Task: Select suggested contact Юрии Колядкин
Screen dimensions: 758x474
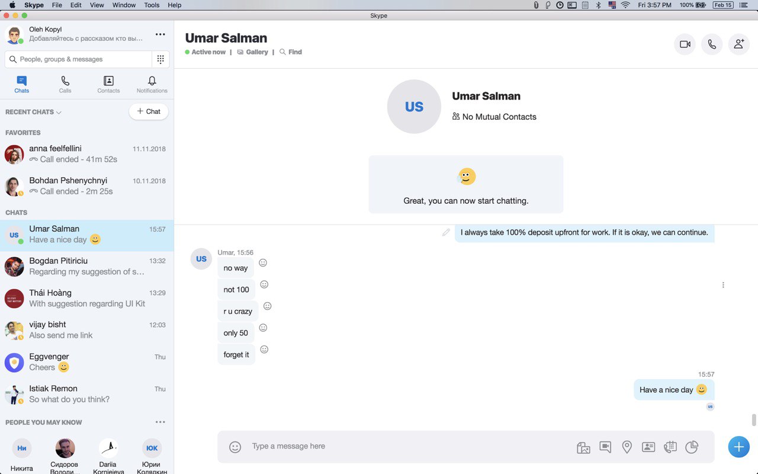Action: (152, 456)
